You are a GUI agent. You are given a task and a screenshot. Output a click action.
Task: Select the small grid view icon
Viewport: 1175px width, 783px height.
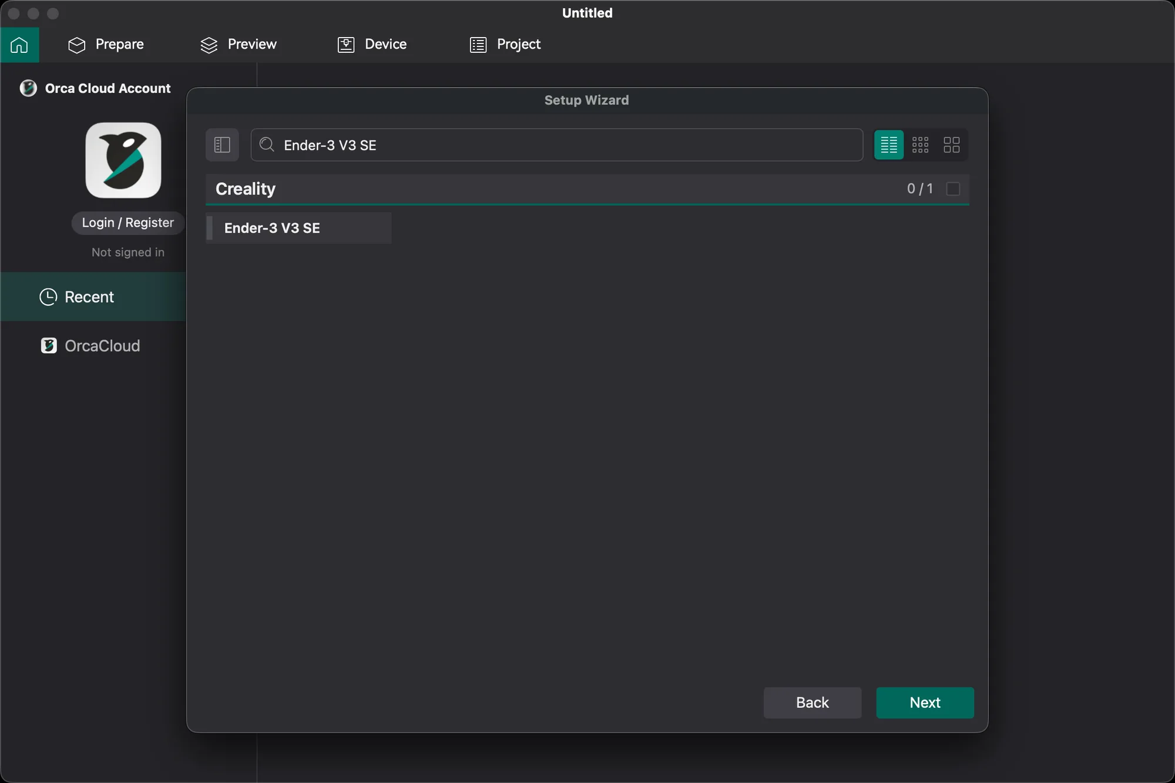click(x=920, y=144)
